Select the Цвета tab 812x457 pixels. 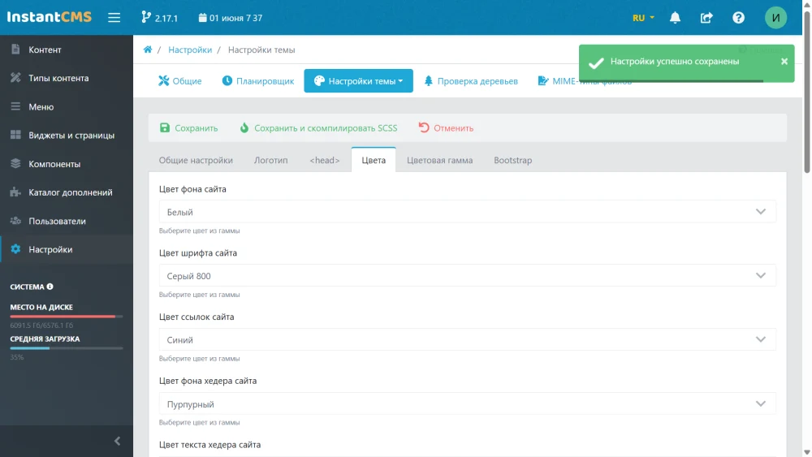[374, 160]
